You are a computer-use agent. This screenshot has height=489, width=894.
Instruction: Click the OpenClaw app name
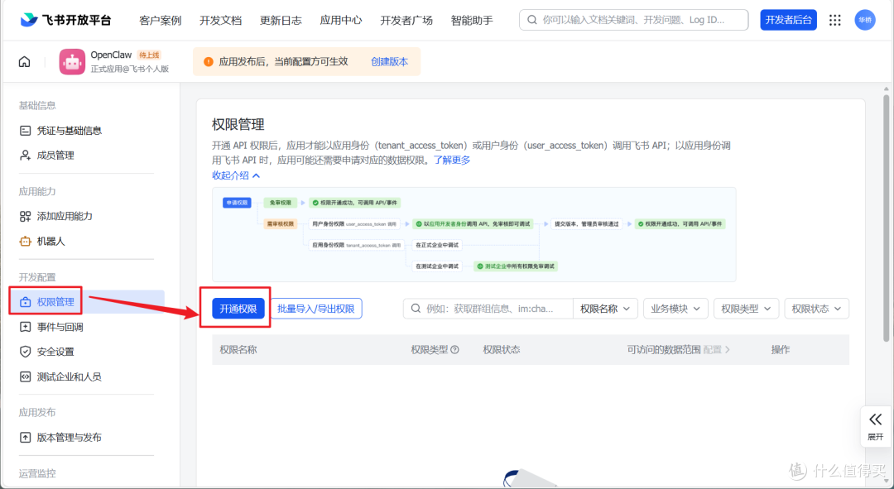111,55
